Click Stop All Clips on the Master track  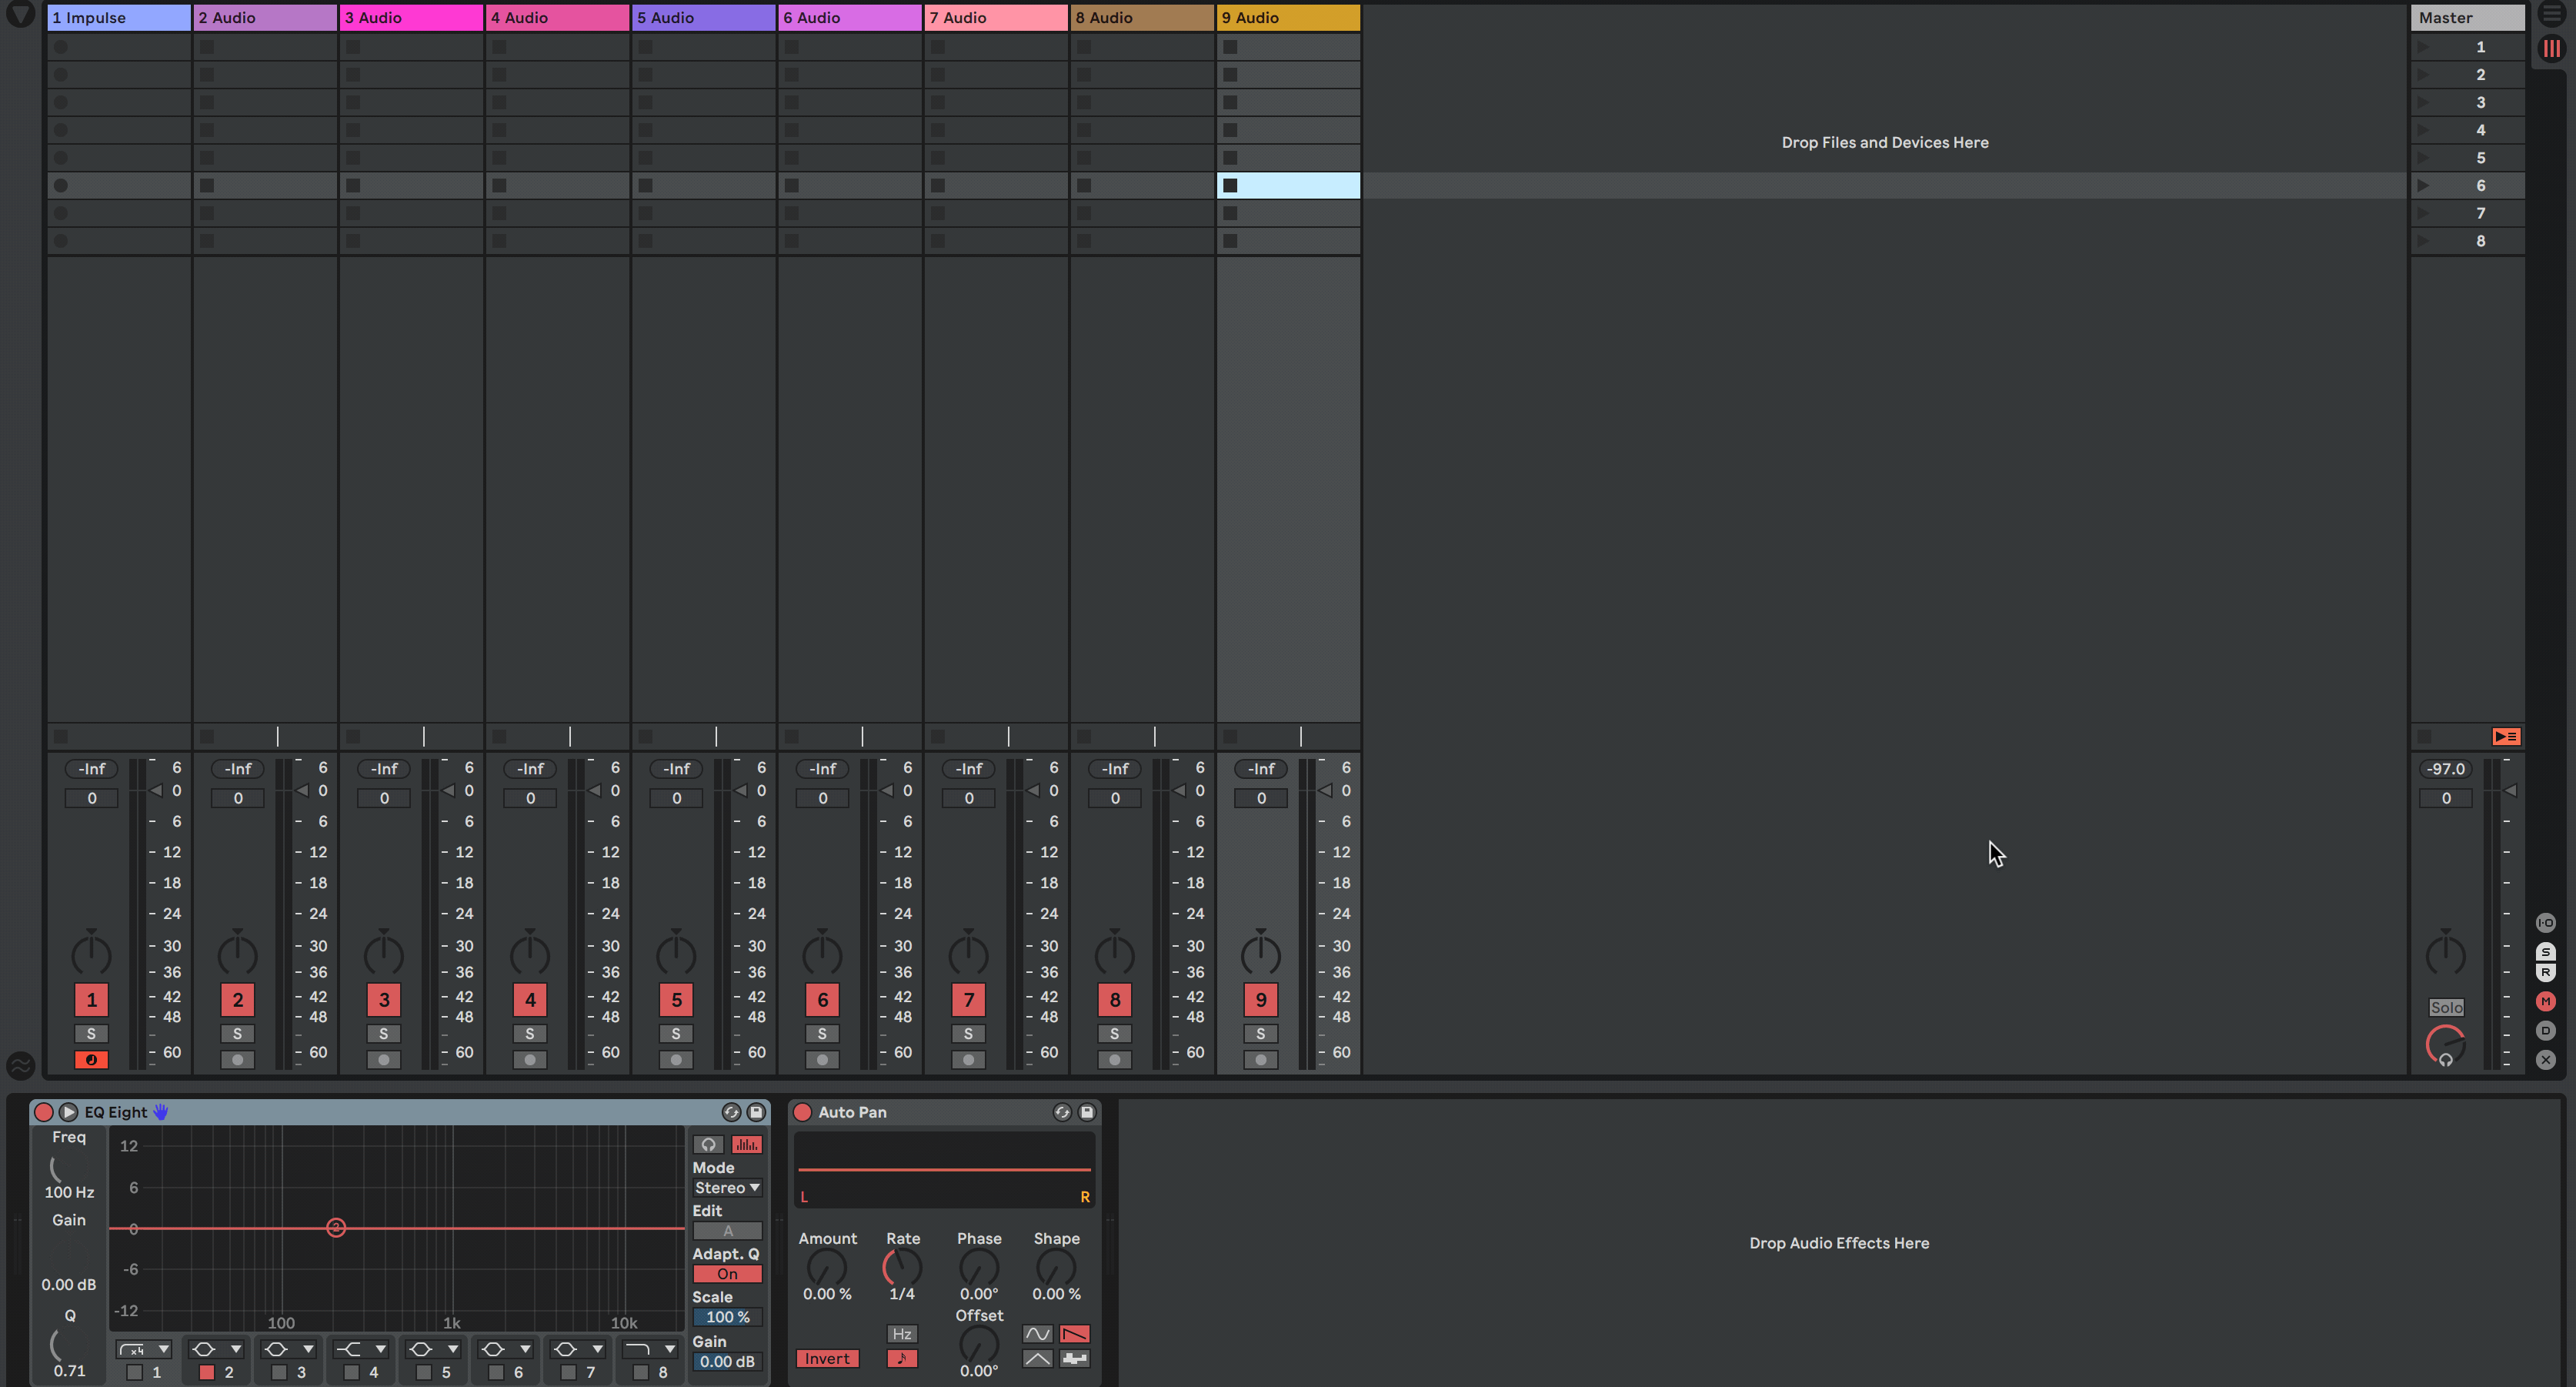click(2505, 737)
